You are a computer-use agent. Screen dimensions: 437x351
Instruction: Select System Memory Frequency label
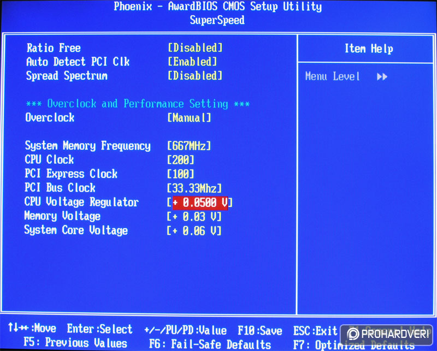point(88,146)
